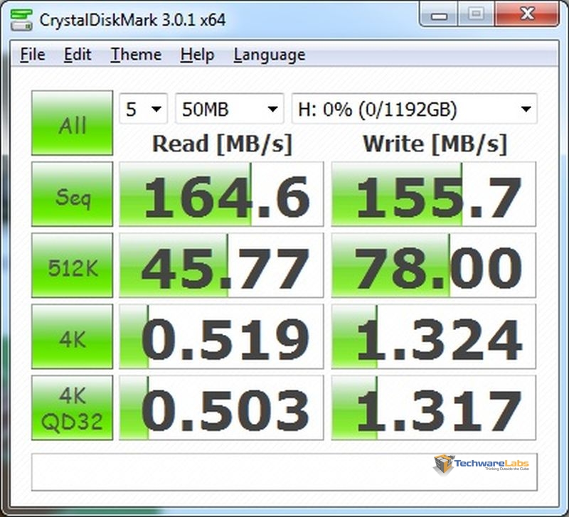The width and height of the screenshot is (569, 517).
Task: Click the disabled maximize window button
Action: pyautogui.click(x=477, y=14)
